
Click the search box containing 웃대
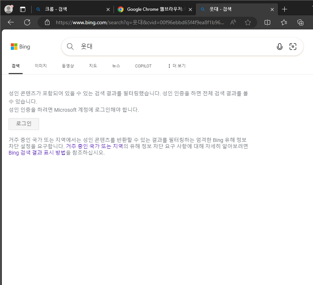(x=175, y=47)
